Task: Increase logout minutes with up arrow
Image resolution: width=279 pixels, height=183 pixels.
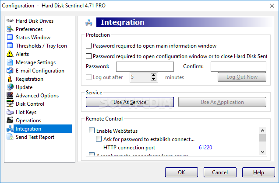Action: pyautogui.click(x=154, y=75)
